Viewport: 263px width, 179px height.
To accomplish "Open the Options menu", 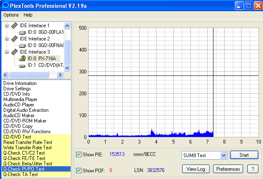I will click(11, 15).
